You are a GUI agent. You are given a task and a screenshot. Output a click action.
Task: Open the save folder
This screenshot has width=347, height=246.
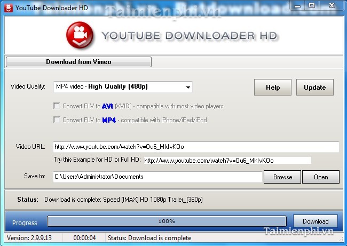pos(321,177)
